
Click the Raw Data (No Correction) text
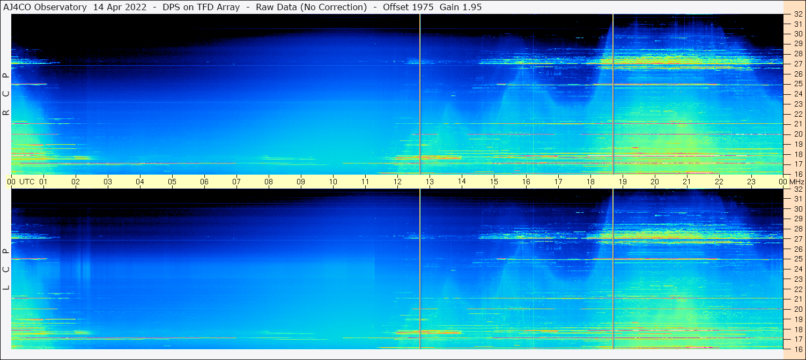point(312,7)
